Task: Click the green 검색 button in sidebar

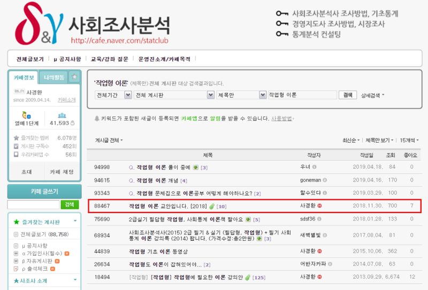Action: point(70,205)
